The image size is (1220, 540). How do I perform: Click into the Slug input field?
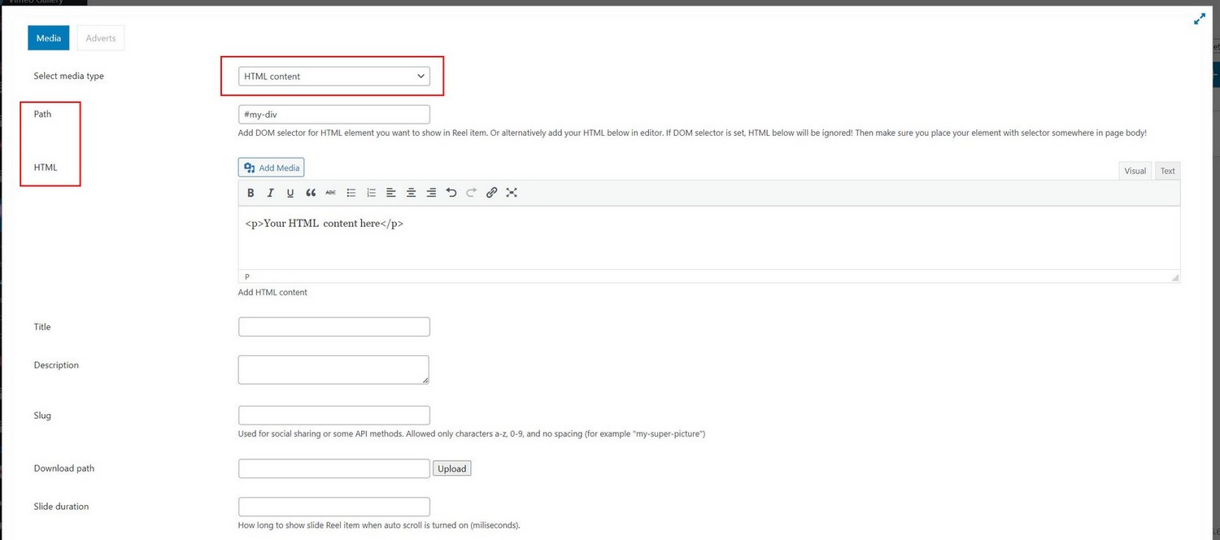click(x=333, y=416)
